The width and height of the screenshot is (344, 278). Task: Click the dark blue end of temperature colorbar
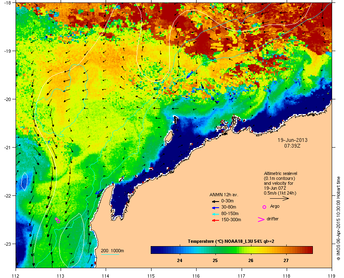[x=154, y=250]
